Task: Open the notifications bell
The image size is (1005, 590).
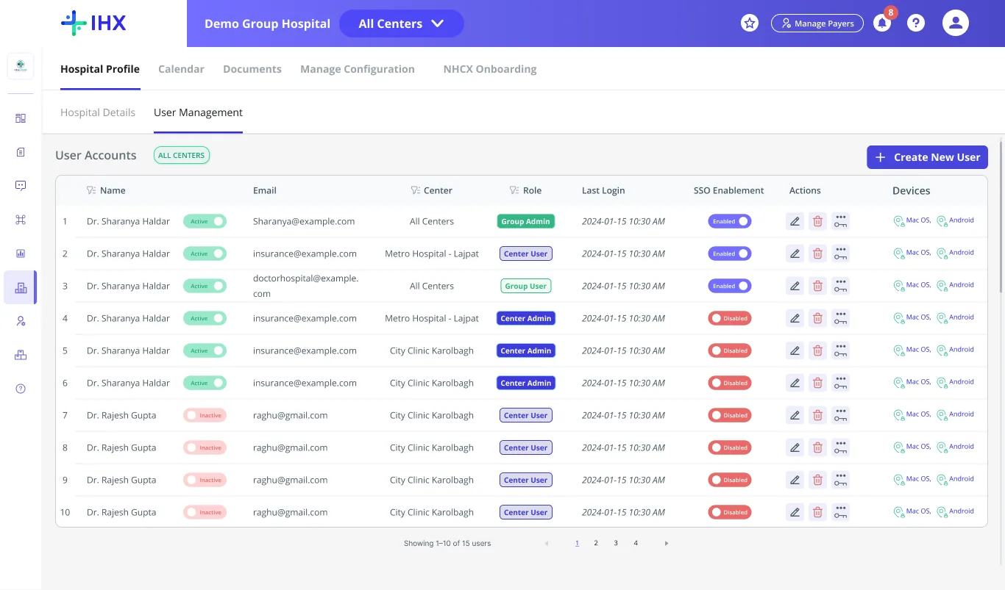Action: coord(881,24)
